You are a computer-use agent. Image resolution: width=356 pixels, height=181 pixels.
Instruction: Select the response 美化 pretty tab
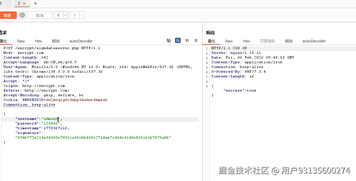[211, 41]
